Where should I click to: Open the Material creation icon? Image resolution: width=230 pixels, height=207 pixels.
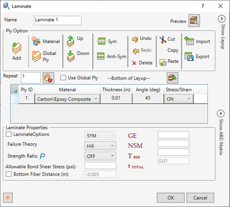click(36, 41)
